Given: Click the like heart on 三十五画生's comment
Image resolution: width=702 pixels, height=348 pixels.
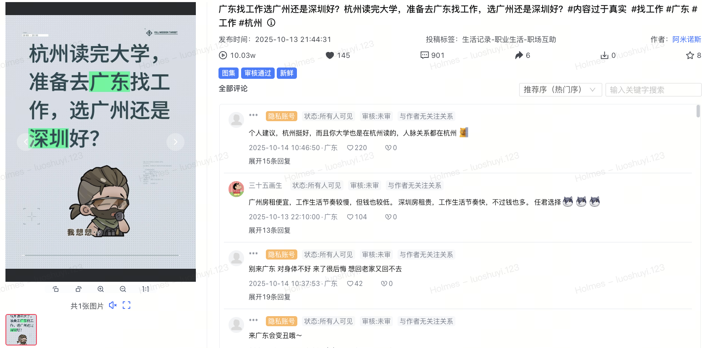Looking at the screenshot, I should (350, 217).
